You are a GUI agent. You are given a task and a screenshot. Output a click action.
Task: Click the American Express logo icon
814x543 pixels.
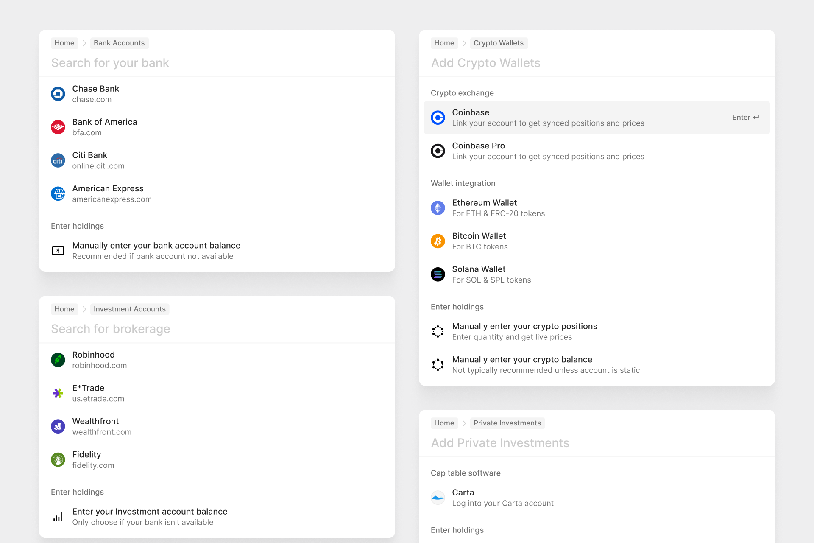[x=58, y=193]
